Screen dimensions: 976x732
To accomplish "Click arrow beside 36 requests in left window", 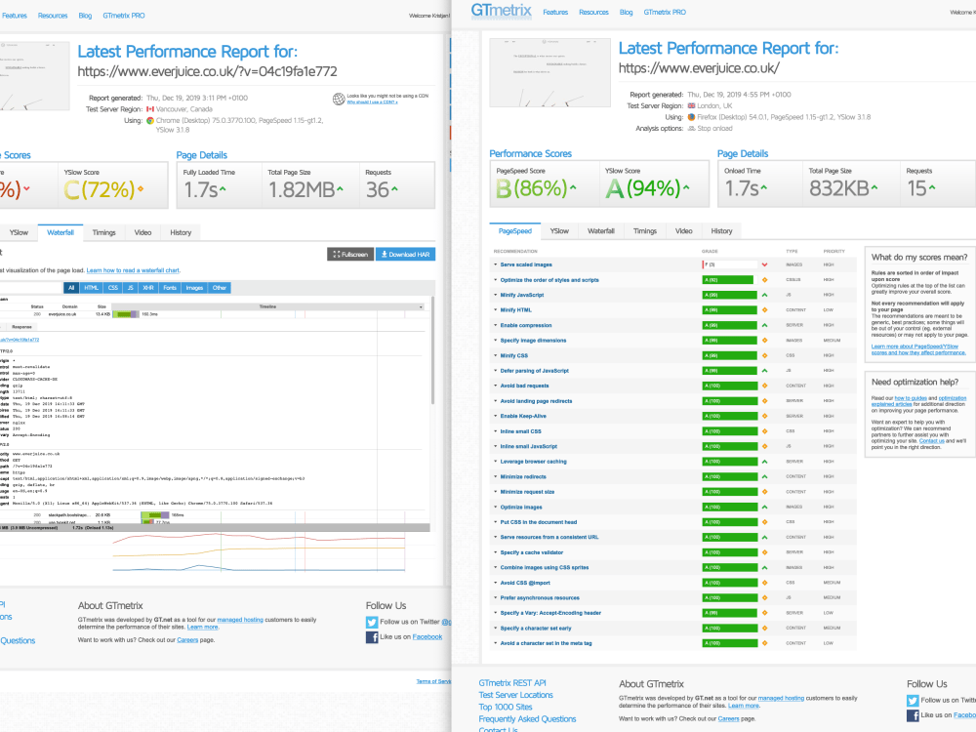I will pyautogui.click(x=394, y=188).
